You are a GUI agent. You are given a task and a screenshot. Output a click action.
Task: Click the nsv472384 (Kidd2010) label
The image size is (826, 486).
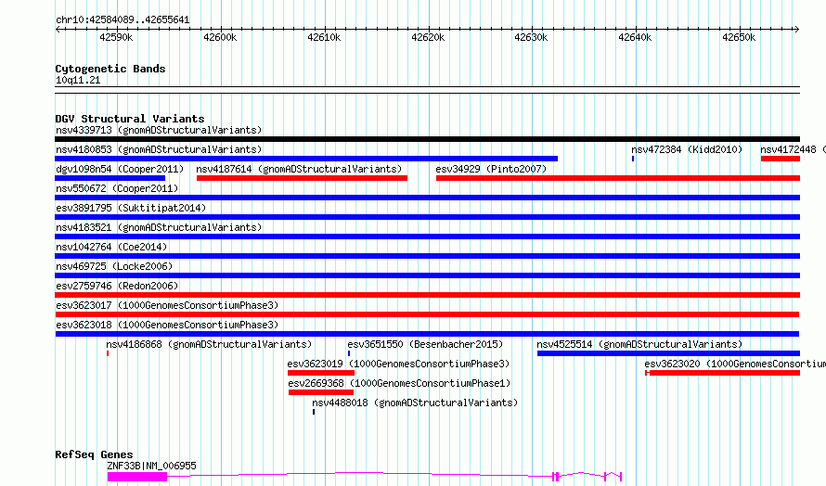click(x=687, y=149)
